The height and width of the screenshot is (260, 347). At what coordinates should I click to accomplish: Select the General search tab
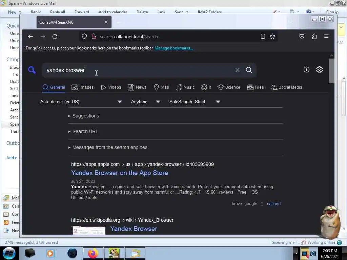click(x=54, y=87)
